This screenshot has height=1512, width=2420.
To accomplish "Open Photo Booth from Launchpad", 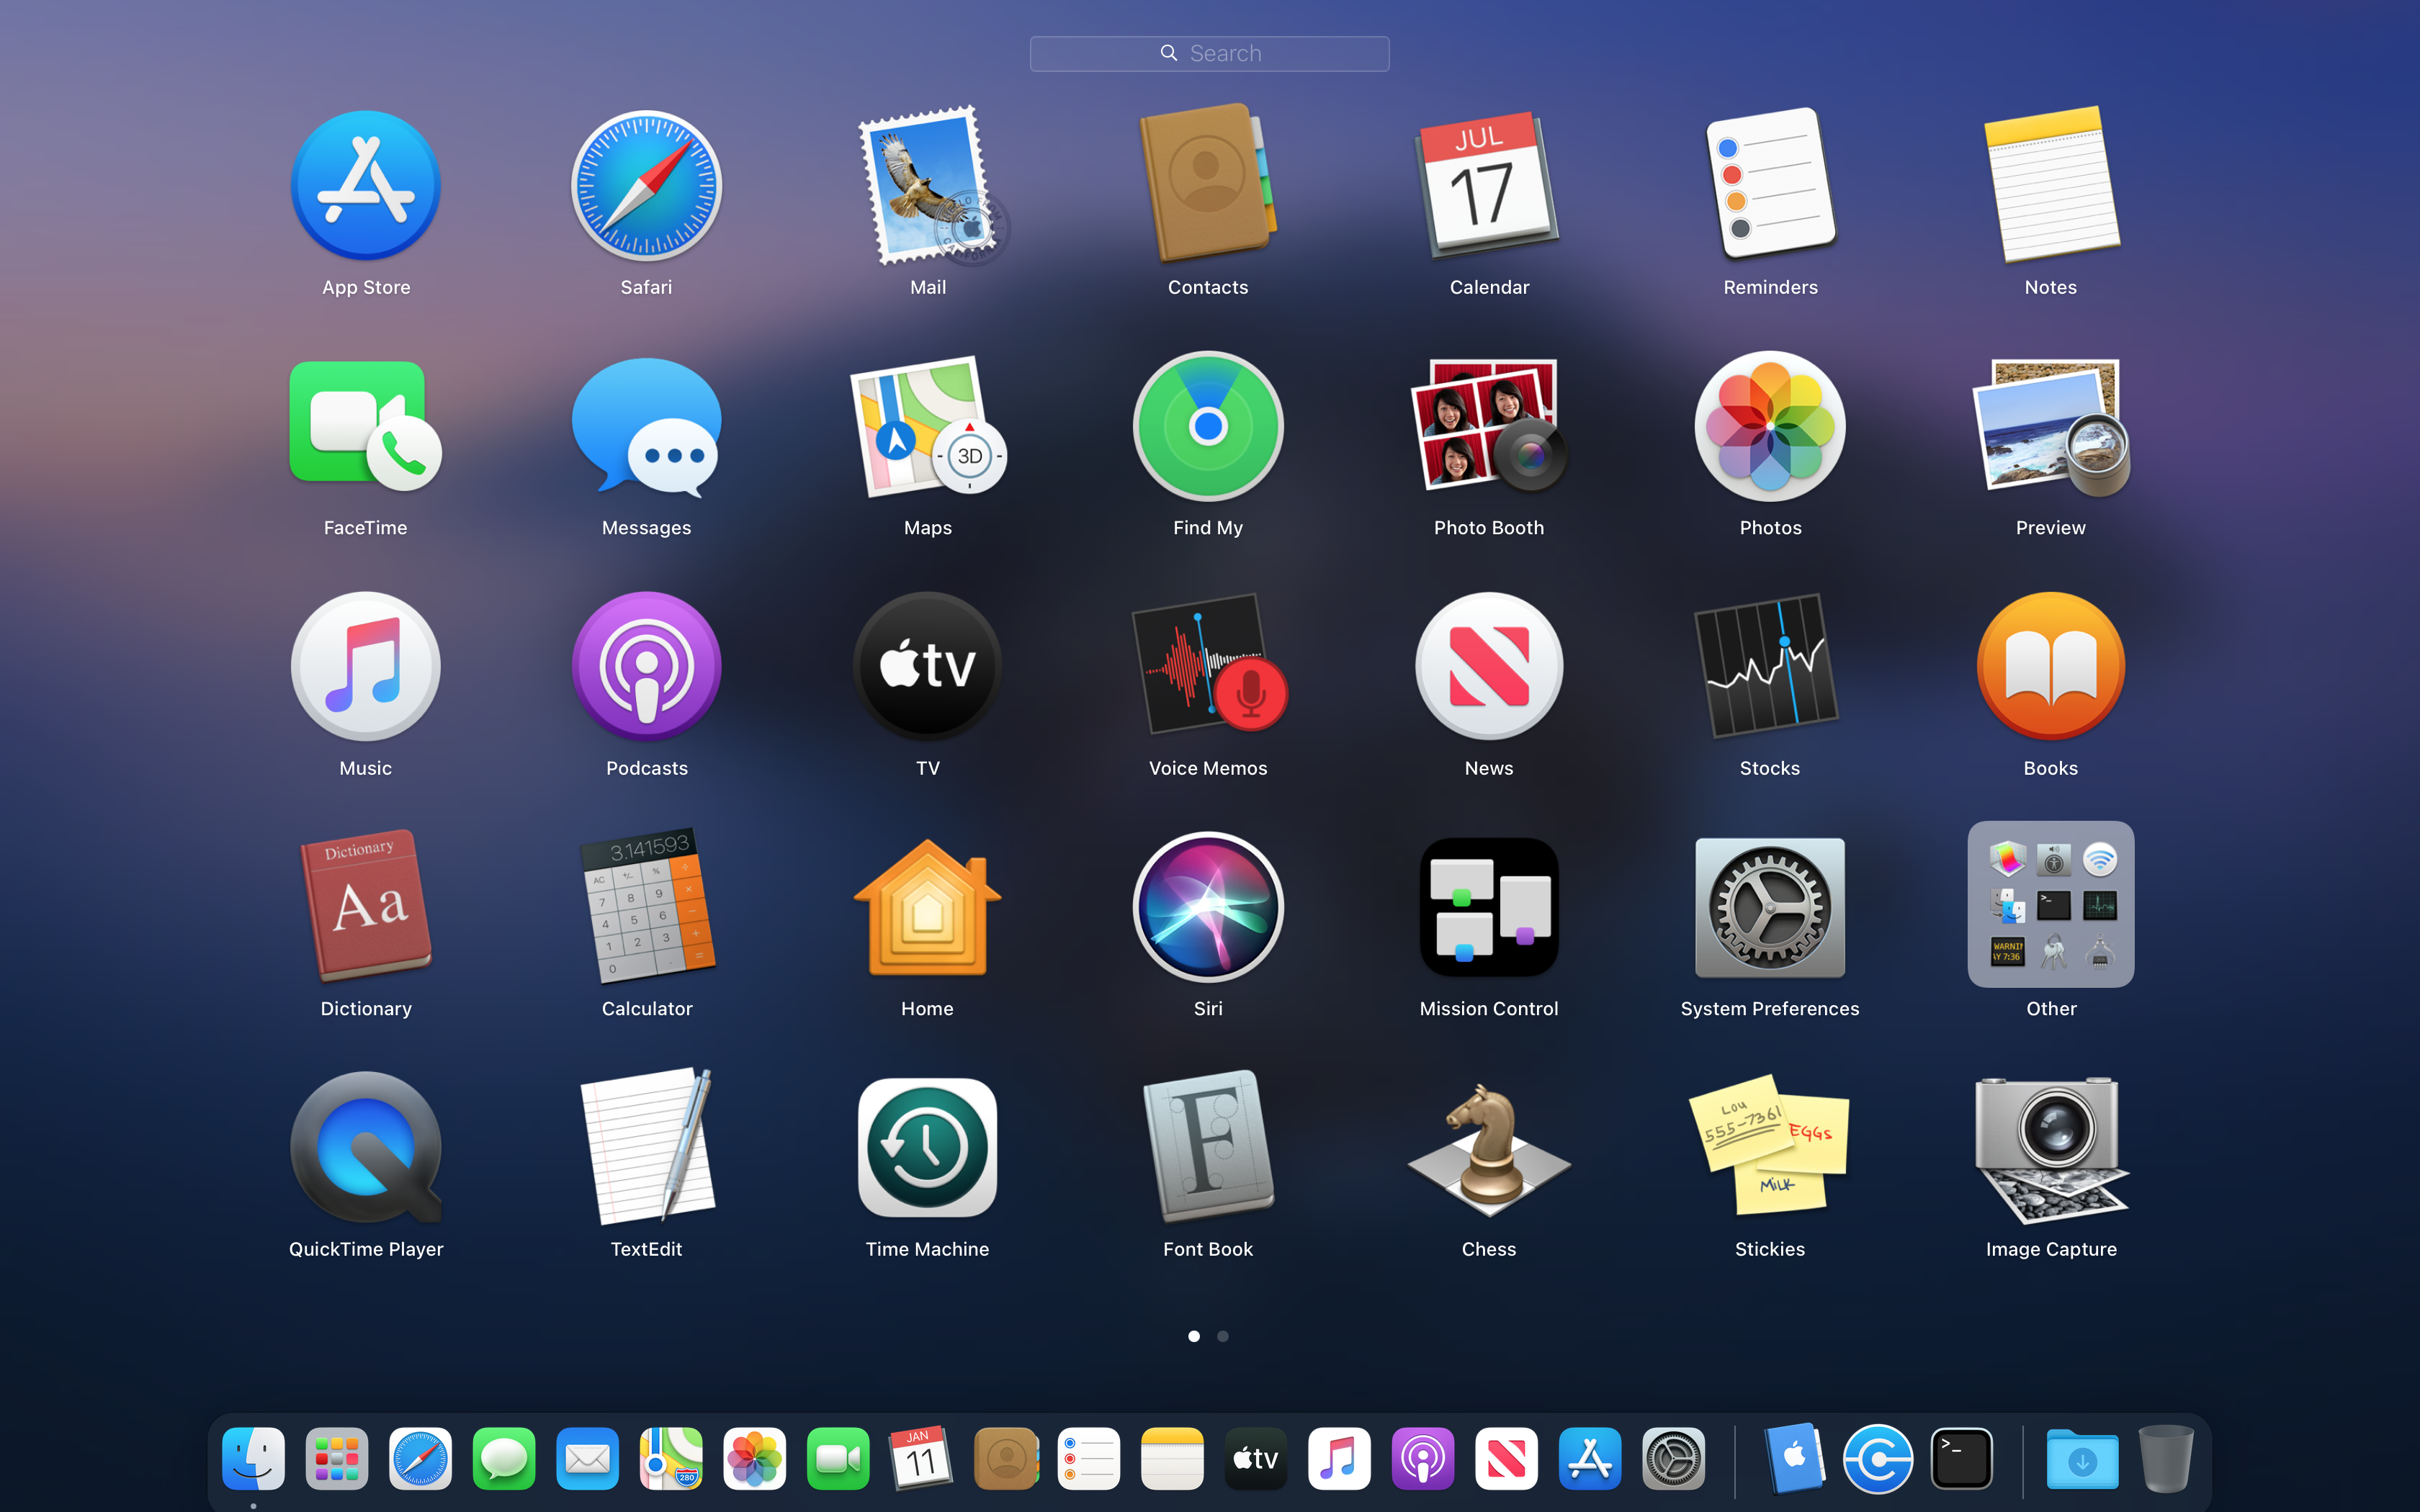I will click(x=1488, y=426).
